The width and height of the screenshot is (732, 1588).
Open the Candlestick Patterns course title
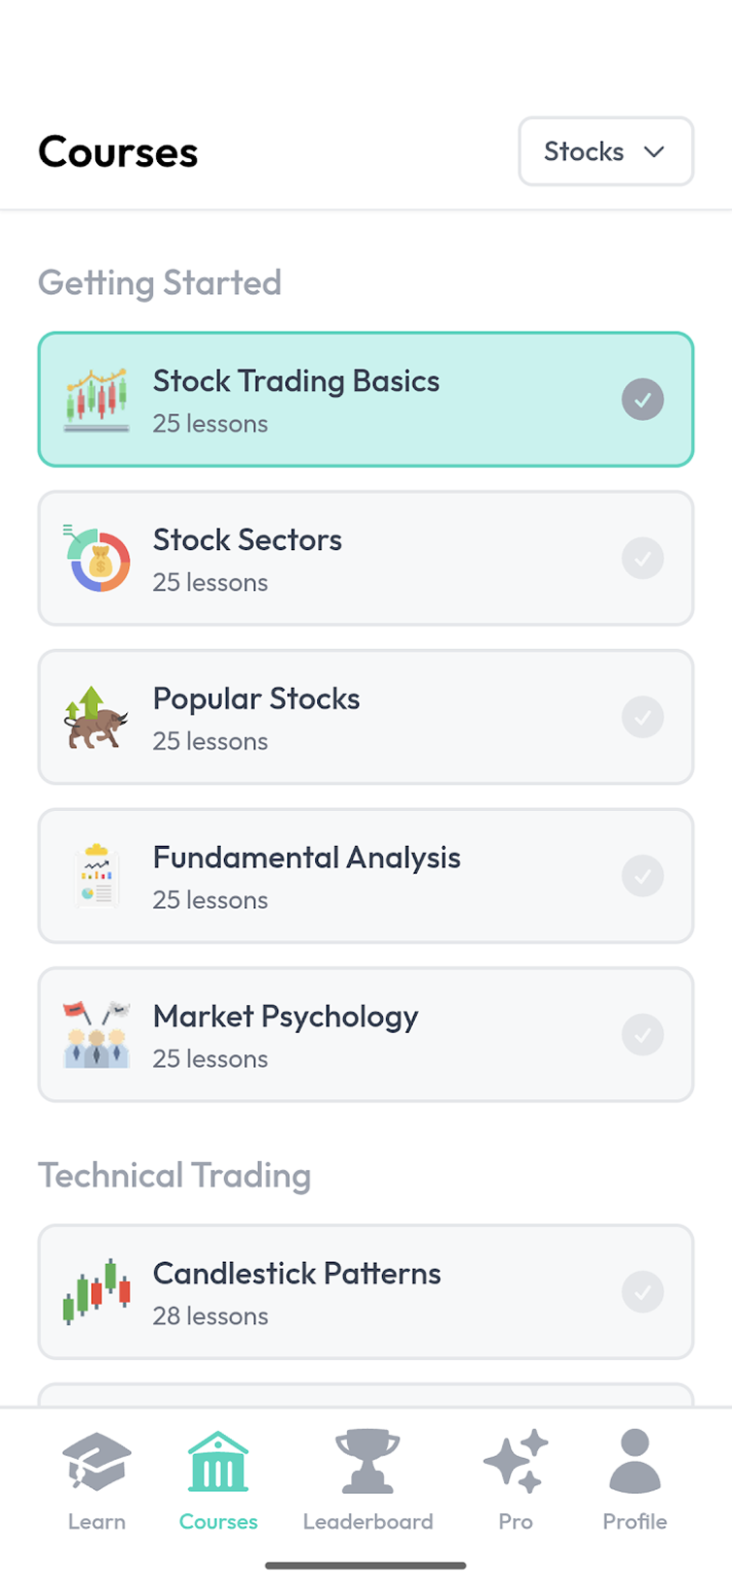[x=297, y=1274]
